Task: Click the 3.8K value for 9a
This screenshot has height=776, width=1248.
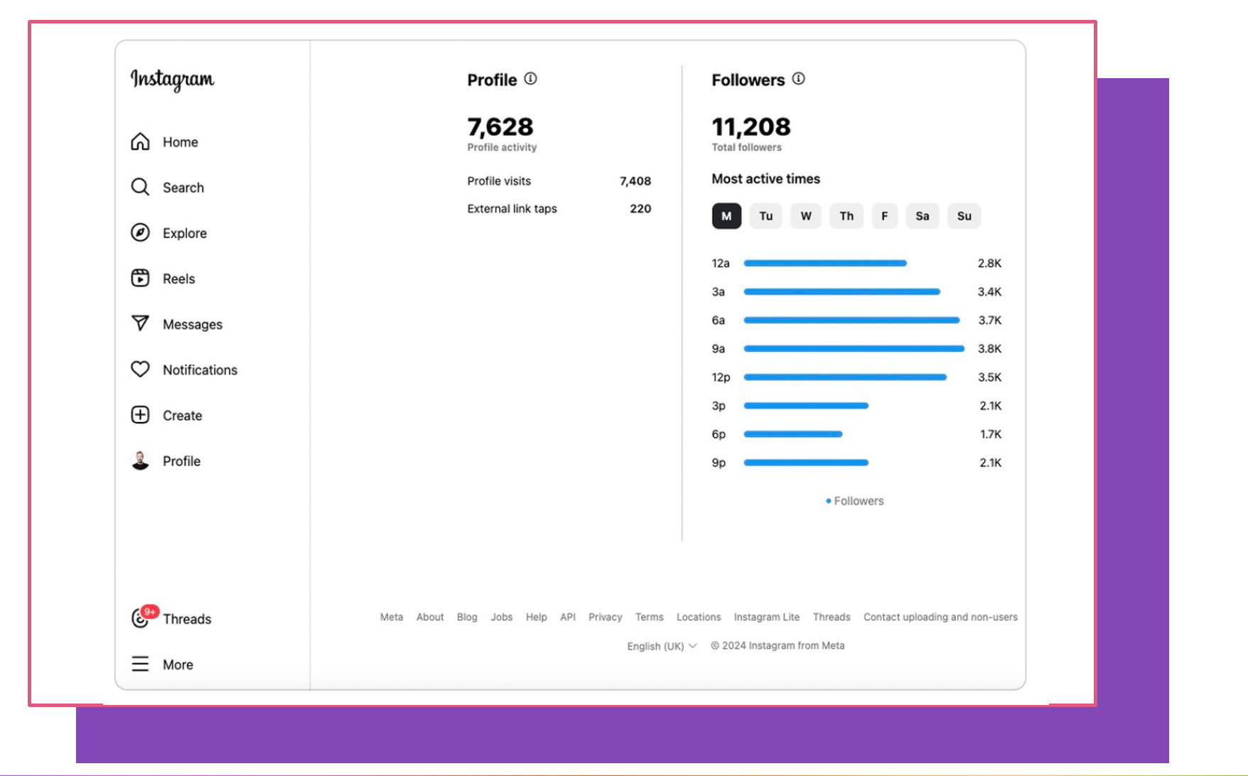Action: pos(989,349)
